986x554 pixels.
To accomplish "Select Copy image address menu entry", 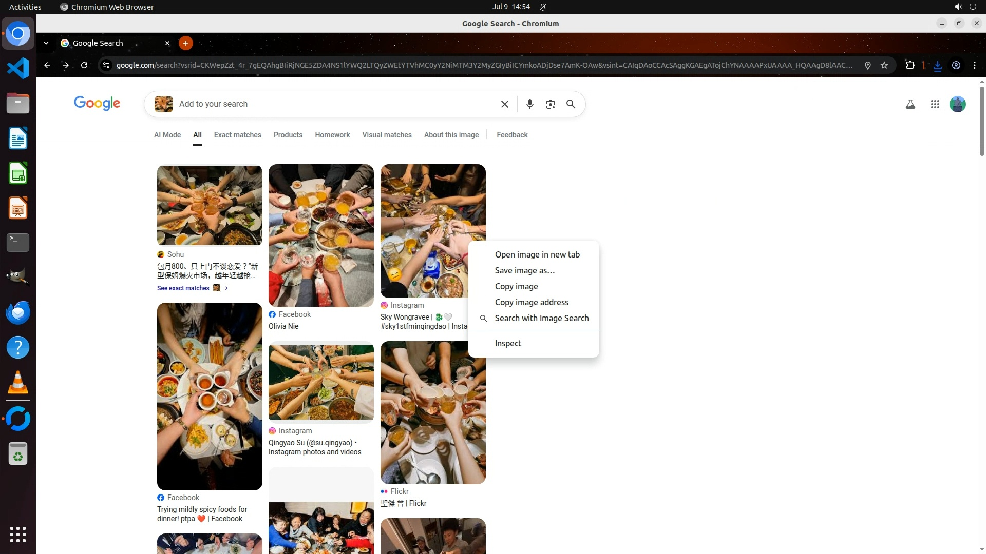I will 531,302.
